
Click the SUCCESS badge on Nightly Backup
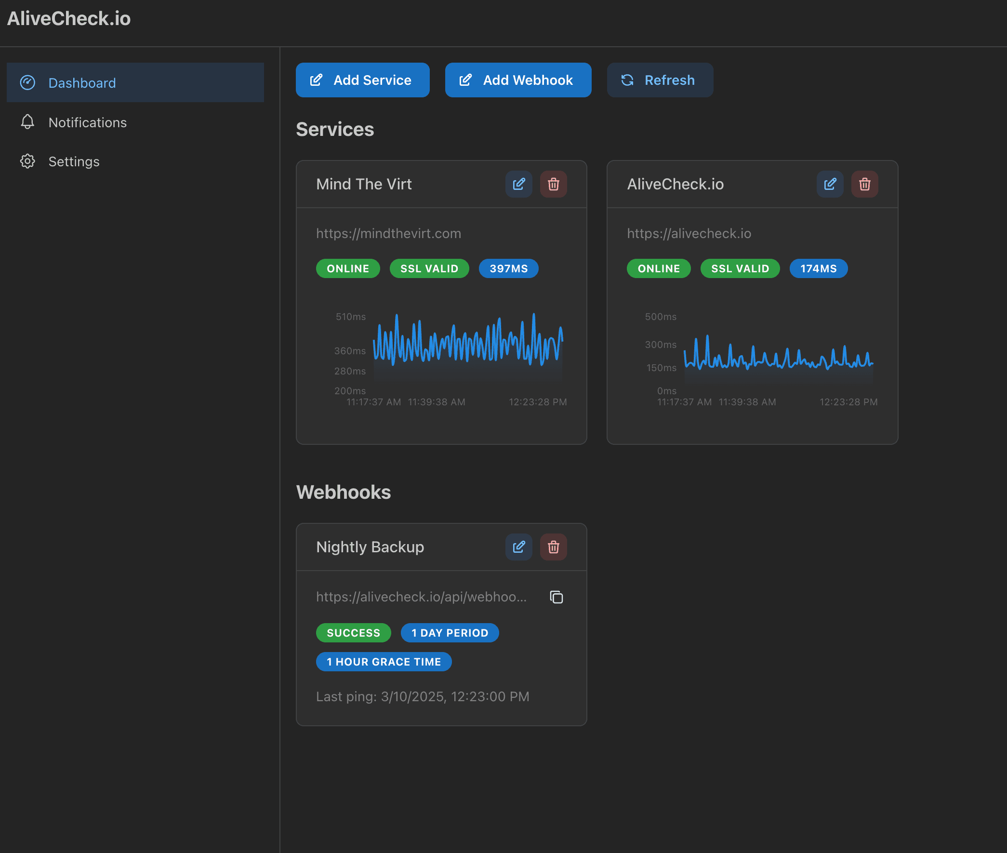(353, 633)
